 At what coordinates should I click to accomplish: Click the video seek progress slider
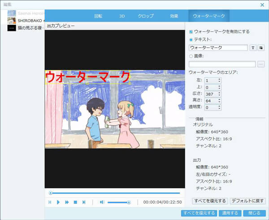(115, 193)
